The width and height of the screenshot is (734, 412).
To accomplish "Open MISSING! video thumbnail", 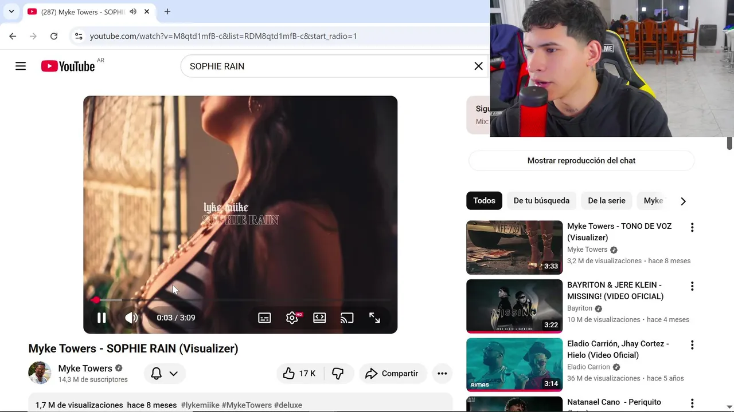I will point(514,306).
